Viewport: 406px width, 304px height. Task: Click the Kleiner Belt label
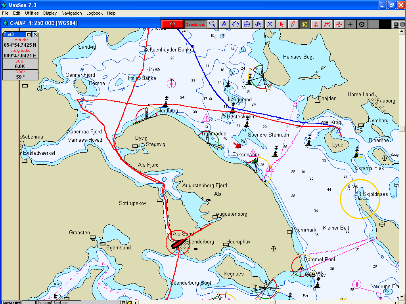(x=336, y=228)
